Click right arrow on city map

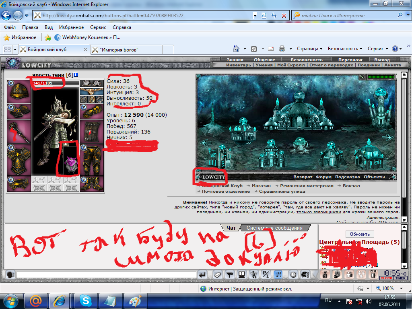tap(387, 137)
